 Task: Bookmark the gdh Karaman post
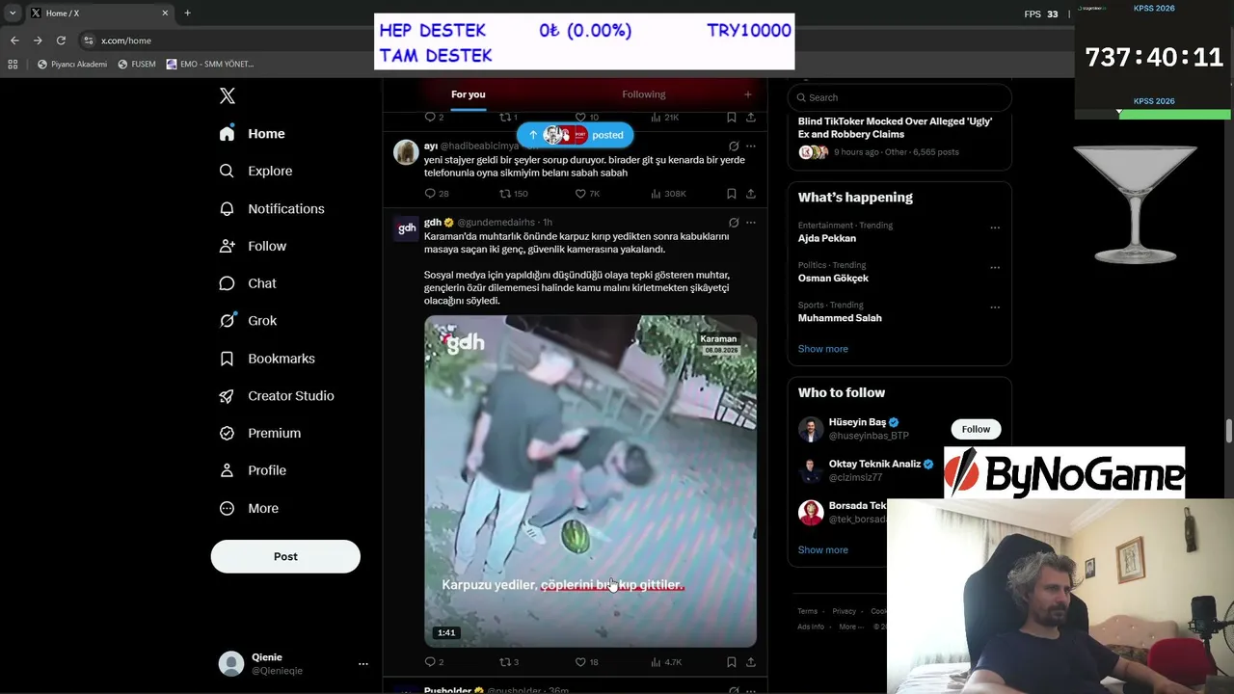coord(732,662)
